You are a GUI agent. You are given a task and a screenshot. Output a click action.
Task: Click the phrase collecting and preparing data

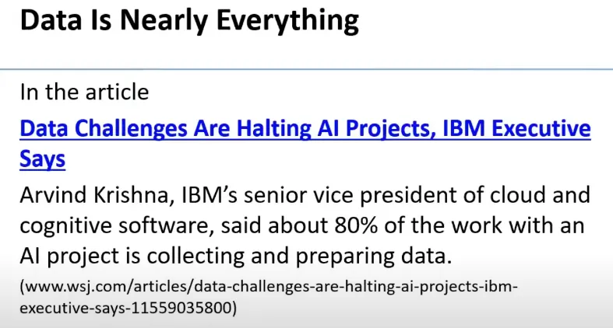click(299, 256)
